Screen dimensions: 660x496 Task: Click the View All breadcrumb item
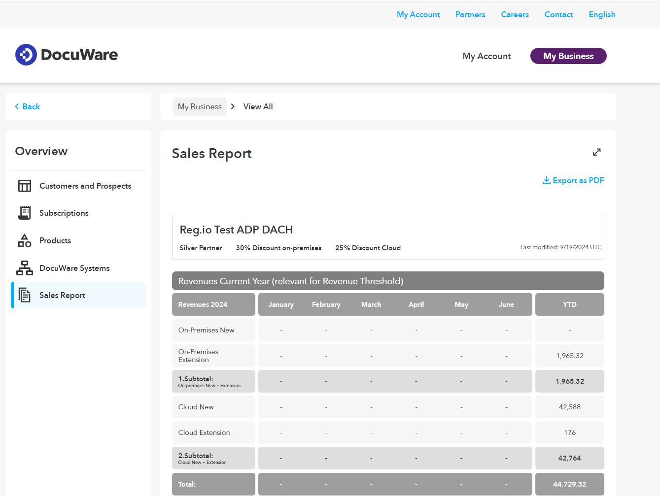tap(258, 106)
